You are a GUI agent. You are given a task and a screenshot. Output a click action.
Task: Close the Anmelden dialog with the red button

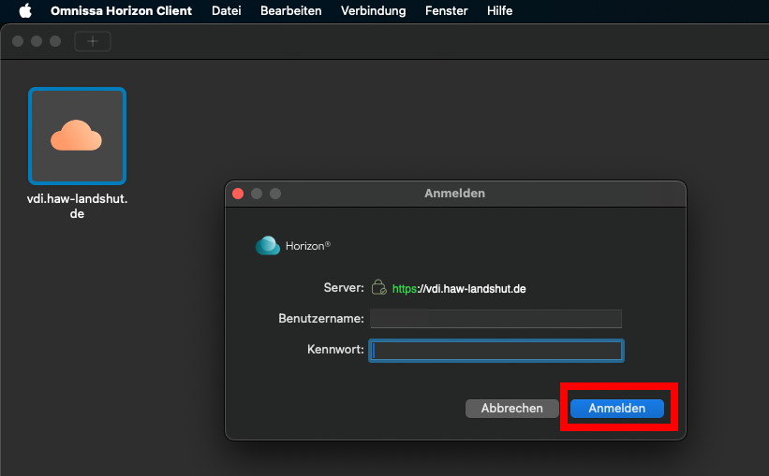coord(238,194)
